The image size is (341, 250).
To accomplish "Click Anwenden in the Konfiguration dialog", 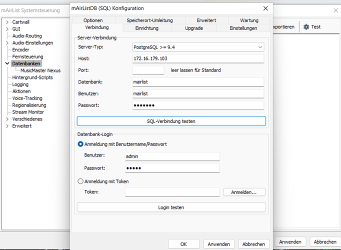I will point(219,244).
